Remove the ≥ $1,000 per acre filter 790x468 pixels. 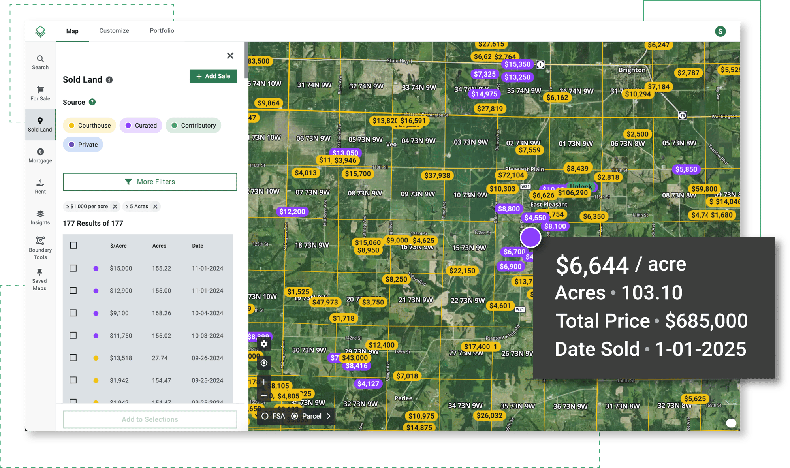coord(115,206)
